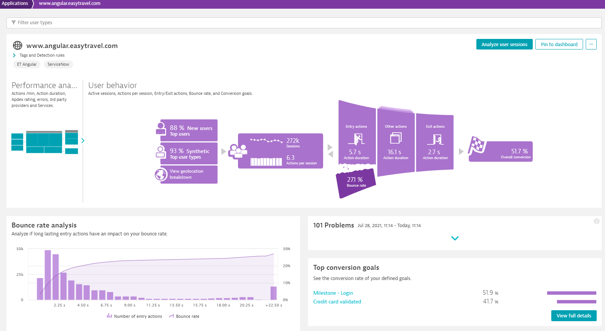605x331 pixels.
Task: Click the Top conversion goals heading
Action: pyautogui.click(x=346, y=268)
